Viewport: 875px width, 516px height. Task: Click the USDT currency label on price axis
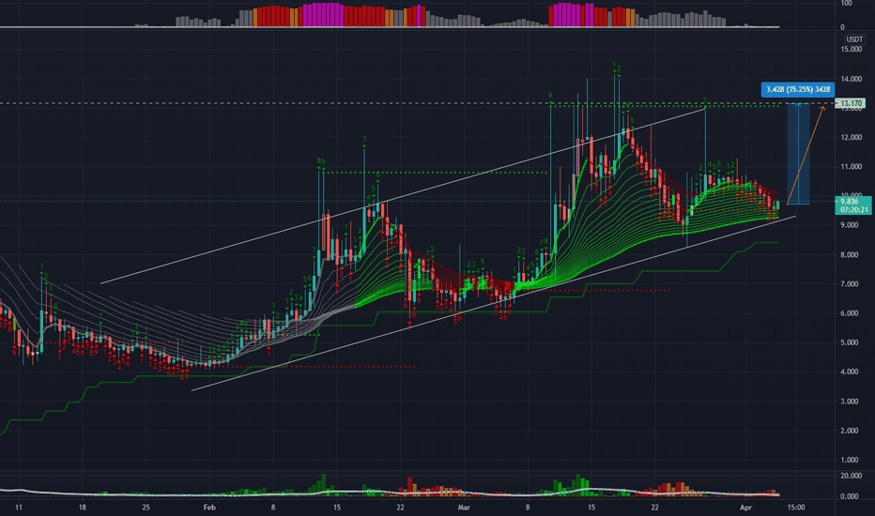[x=854, y=39]
